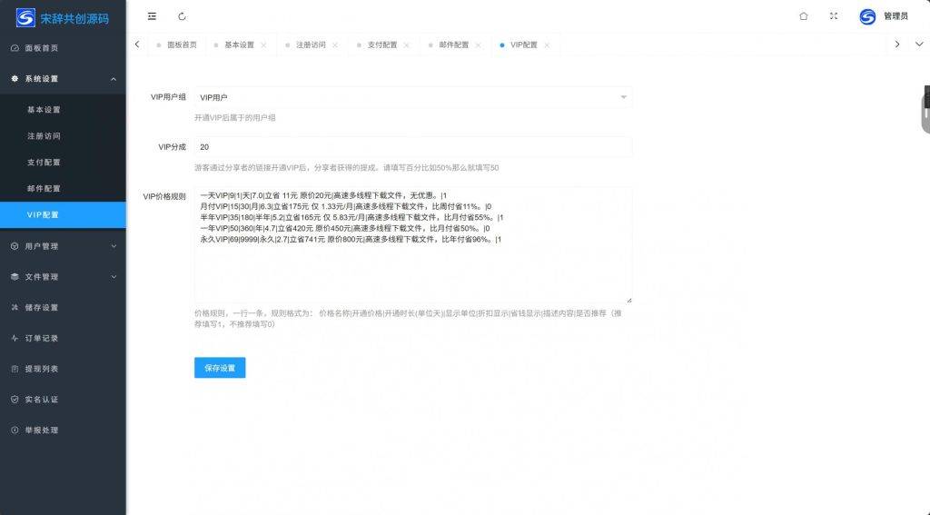Open 邮件配置 in sidebar submenu
The height and width of the screenshot is (515, 930).
[x=63, y=188]
